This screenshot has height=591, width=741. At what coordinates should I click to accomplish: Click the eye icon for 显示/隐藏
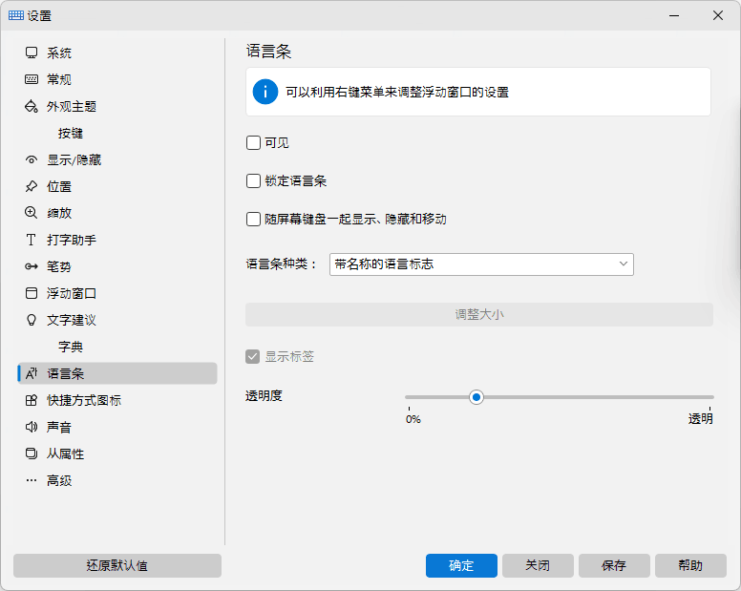(x=32, y=159)
